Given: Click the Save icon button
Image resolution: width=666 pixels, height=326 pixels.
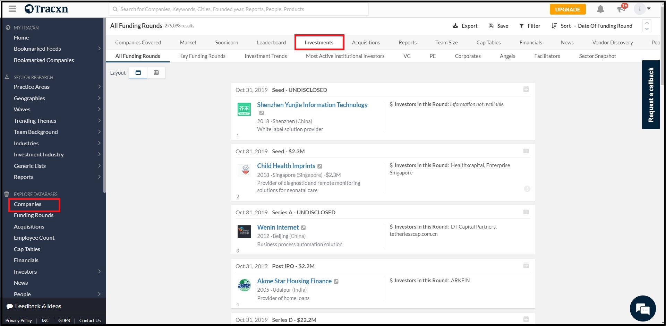Looking at the screenshot, I should pyautogui.click(x=491, y=26).
